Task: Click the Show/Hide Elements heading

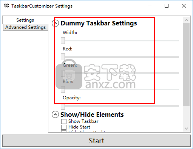Action: (x=92, y=114)
